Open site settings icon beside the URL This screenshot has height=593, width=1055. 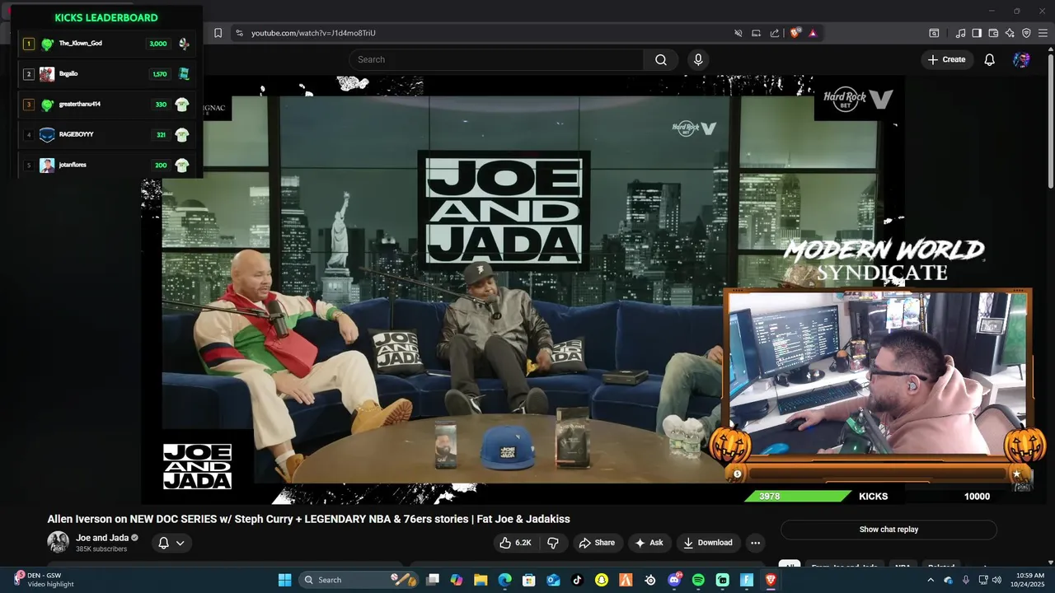pos(239,33)
